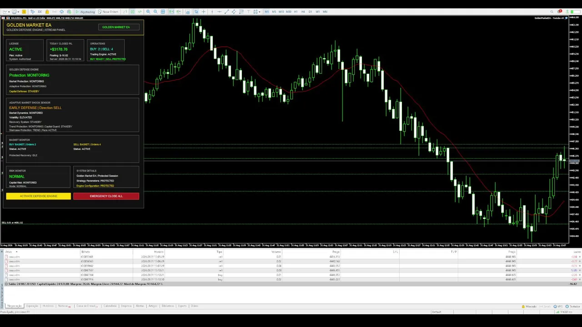This screenshot has height=327, width=582.
Task: Click the cloud VPS toolbar icon
Action: click(x=61, y=12)
